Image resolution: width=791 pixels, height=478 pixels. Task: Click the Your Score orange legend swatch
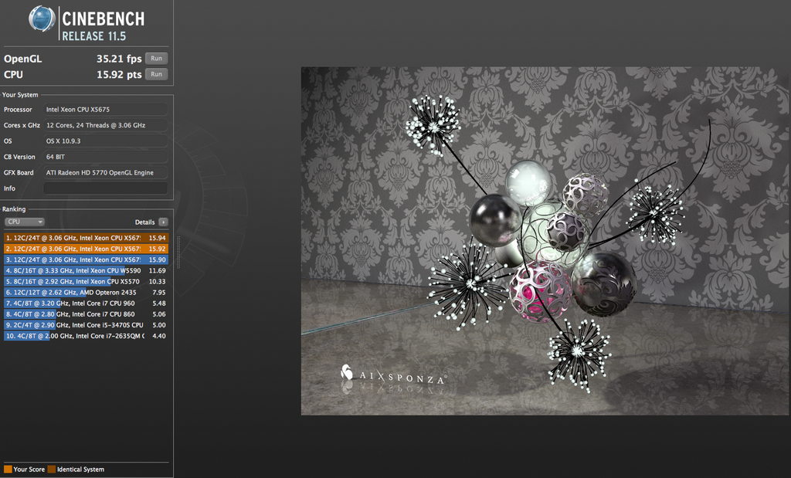8,469
